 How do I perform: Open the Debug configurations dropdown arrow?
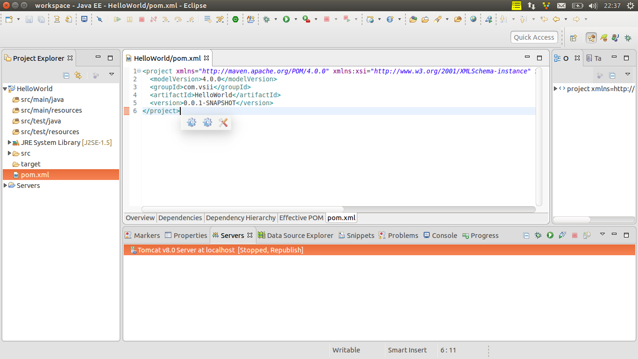point(276,19)
